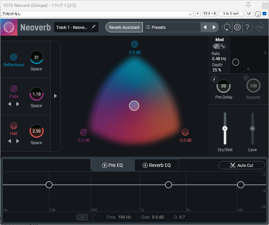This screenshot has height=225, width=269.
Task: Pin the plugin window on top
Action: tap(248, 5)
